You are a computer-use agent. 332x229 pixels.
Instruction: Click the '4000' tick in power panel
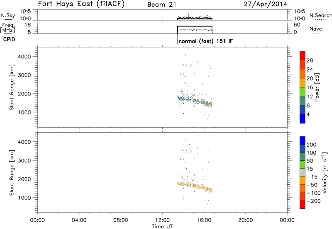click(x=24, y=57)
